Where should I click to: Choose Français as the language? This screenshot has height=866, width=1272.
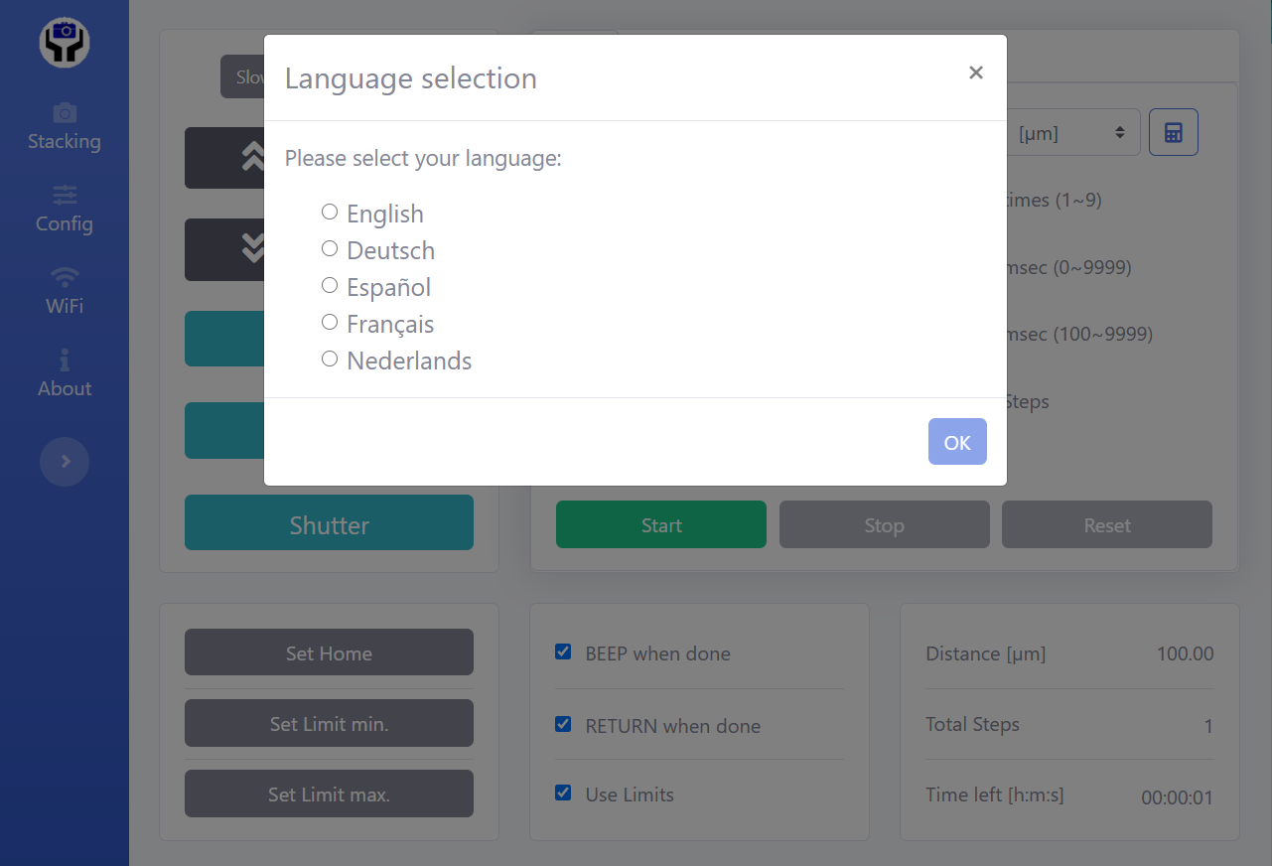(x=330, y=322)
